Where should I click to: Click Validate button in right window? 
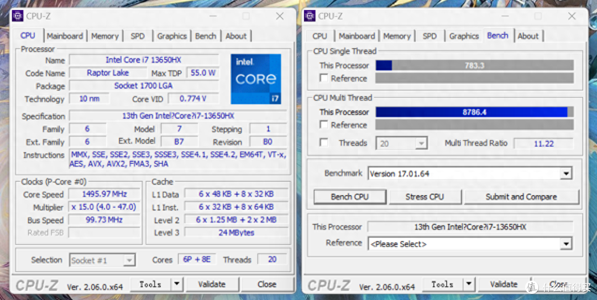[x=504, y=284]
